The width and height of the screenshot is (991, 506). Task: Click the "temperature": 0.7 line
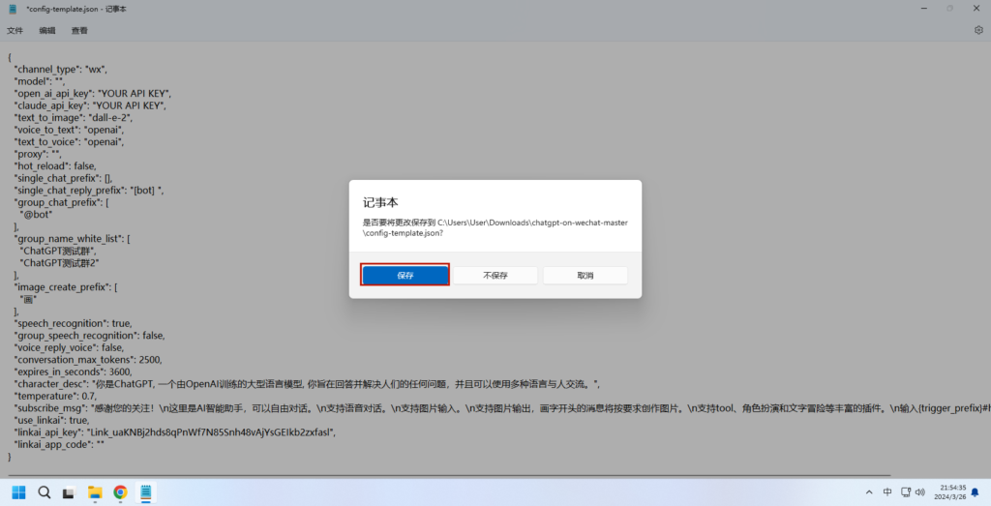pyautogui.click(x=55, y=396)
